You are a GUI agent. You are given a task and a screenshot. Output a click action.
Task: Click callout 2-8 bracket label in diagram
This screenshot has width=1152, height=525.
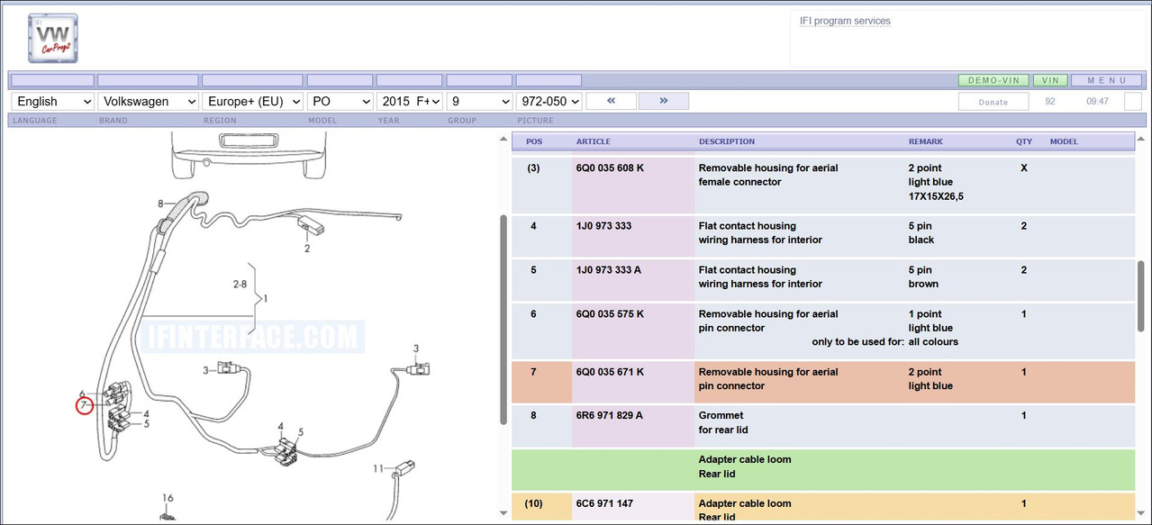pos(240,285)
